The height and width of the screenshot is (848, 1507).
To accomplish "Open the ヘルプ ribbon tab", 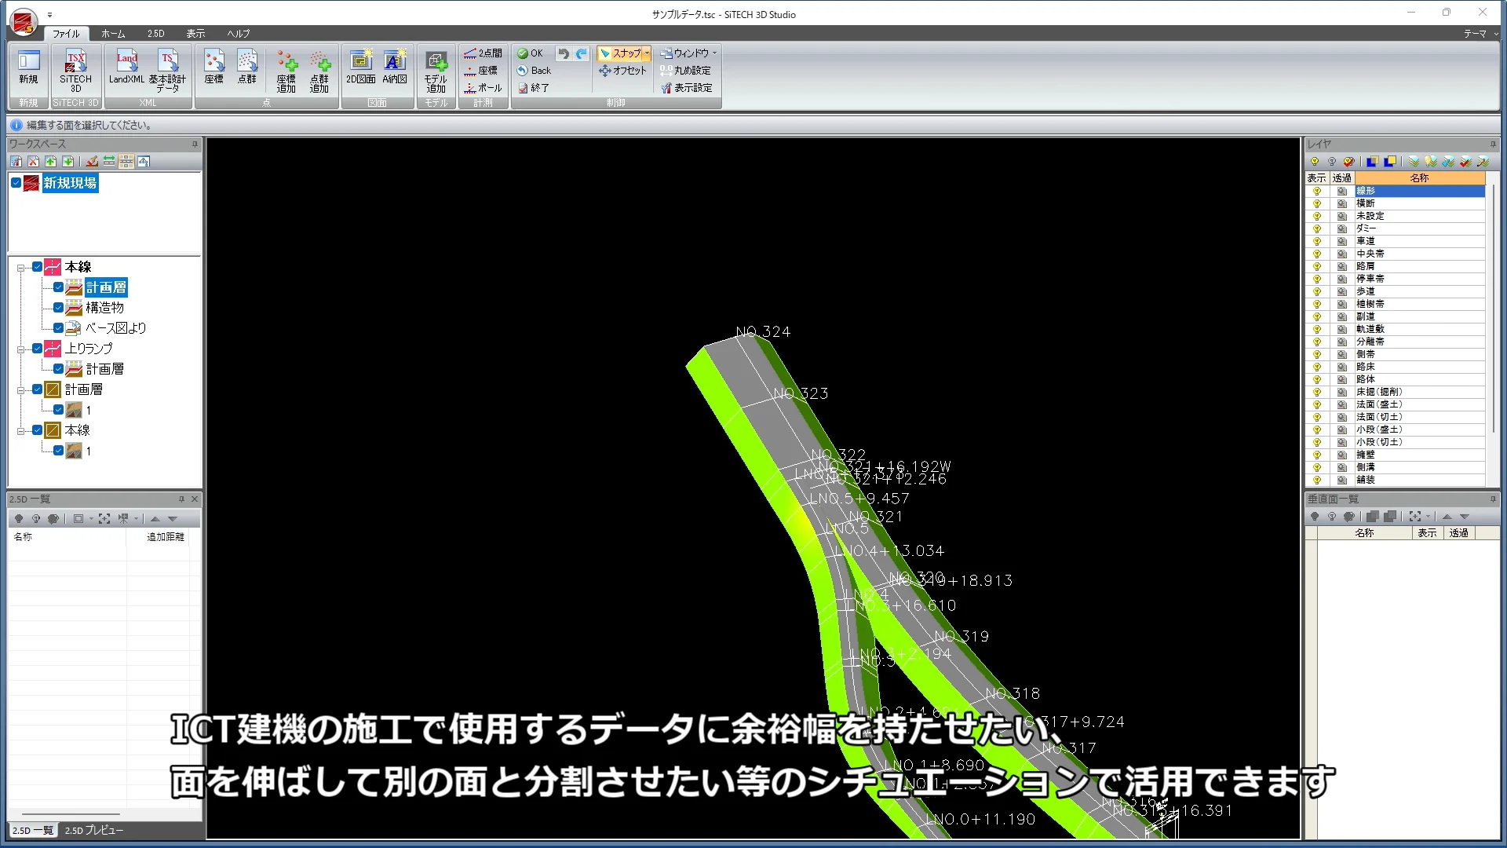I will pyautogui.click(x=239, y=34).
